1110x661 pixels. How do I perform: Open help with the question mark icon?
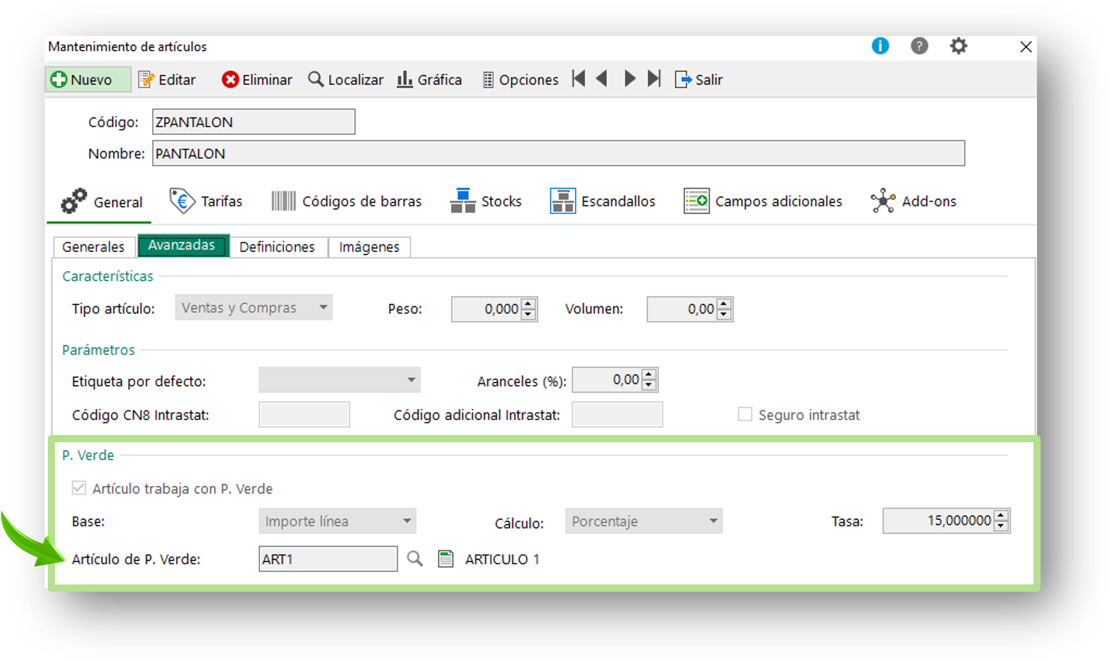[x=919, y=46]
